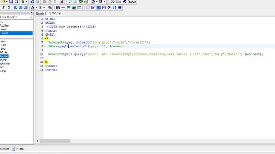Click the horizontal scrollbar thumb
The height and width of the screenshot is (154, 275).
(55, 141)
